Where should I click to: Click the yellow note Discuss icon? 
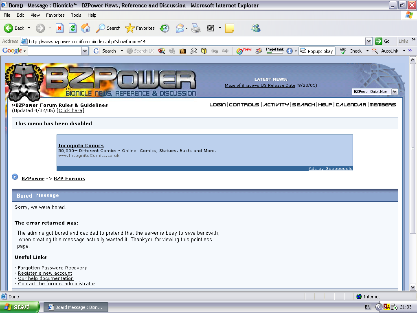[x=230, y=28]
